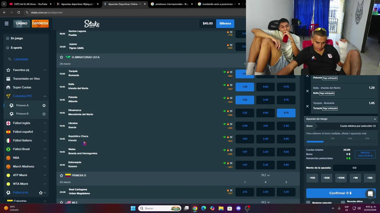This screenshot has height=213, width=380.
Task: Click the browser reload icon
Action: (x=18, y=12)
